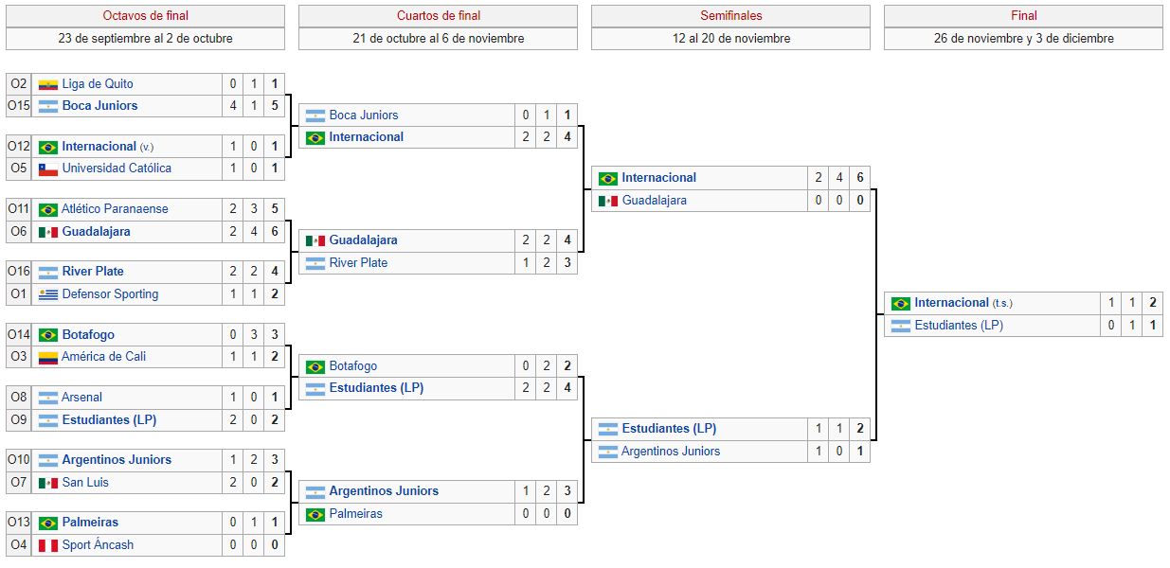This screenshot has height=568, width=1170.
Task: Click the Arsenal team link
Action: pyautogui.click(x=82, y=399)
